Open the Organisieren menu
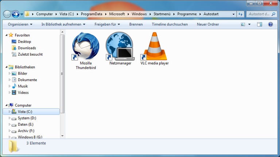 click(x=20, y=24)
